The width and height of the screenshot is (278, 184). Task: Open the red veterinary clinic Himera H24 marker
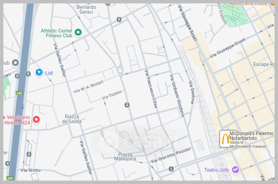[x=36, y=120]
